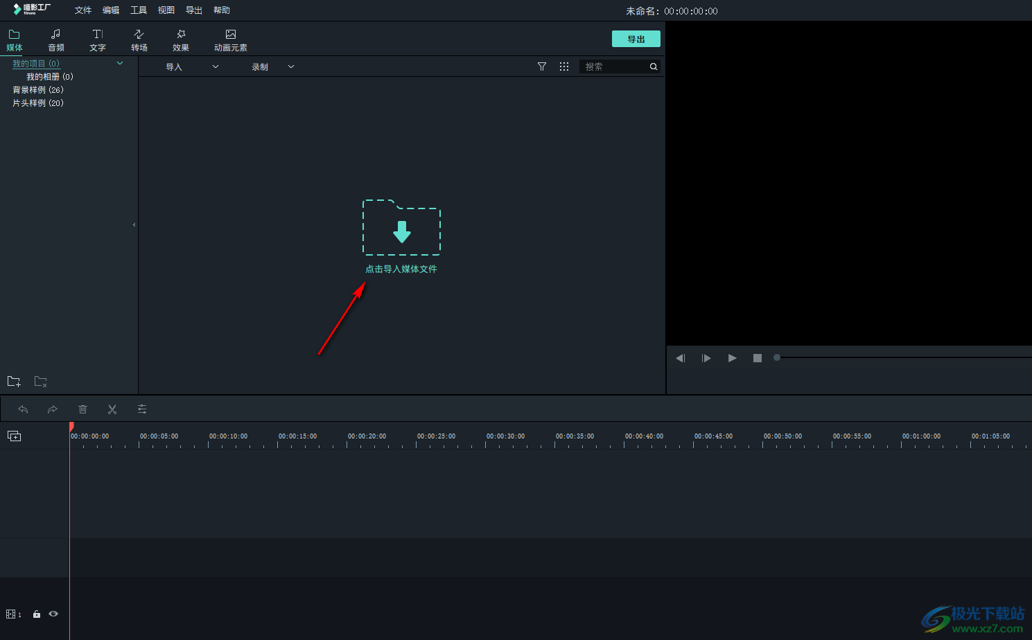Open the 媒体 (Media) tab
This screenshot has width=1032, height=640.
tap(15, 40)
